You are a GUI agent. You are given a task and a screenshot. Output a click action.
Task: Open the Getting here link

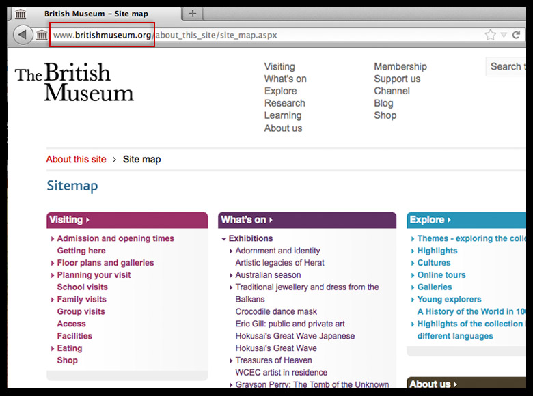click(x=81, y=251)
